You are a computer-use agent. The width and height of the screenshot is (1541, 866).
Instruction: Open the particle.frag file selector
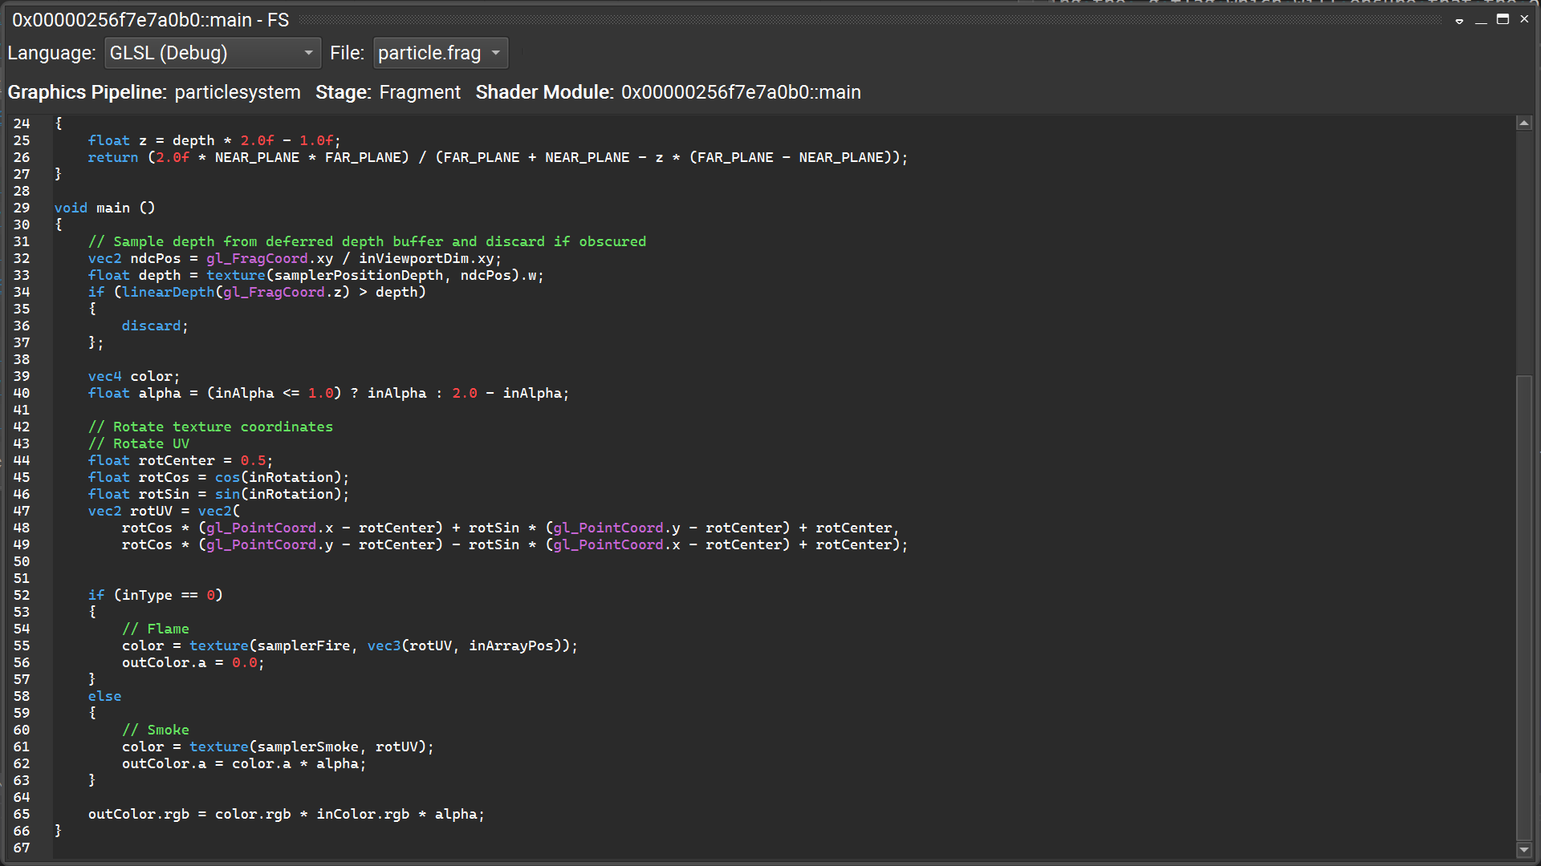point(440,53)
